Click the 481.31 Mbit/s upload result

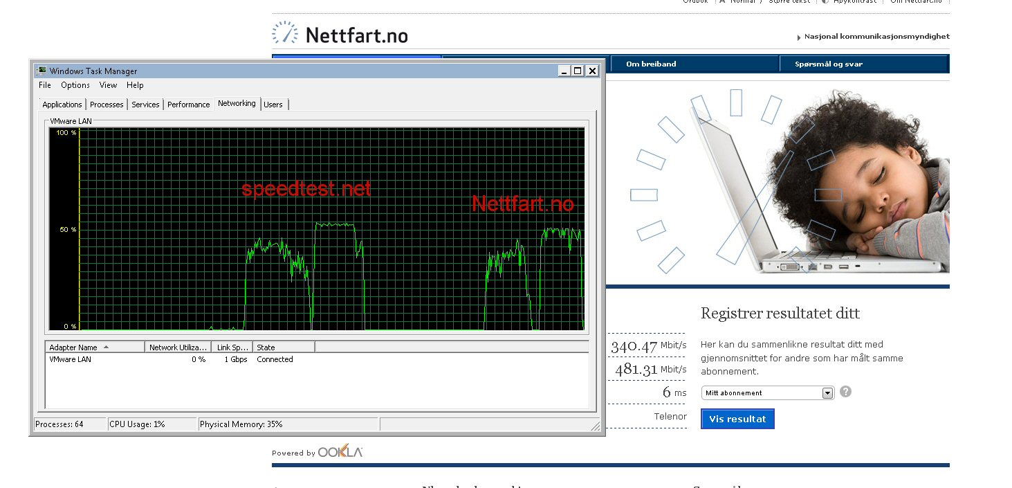pyautogui.click(x=650, y=370)
